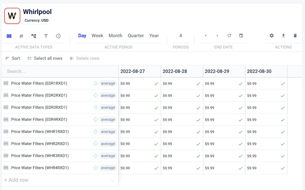
Task: Select the clock time data type icon
Action: pos(58,36)
